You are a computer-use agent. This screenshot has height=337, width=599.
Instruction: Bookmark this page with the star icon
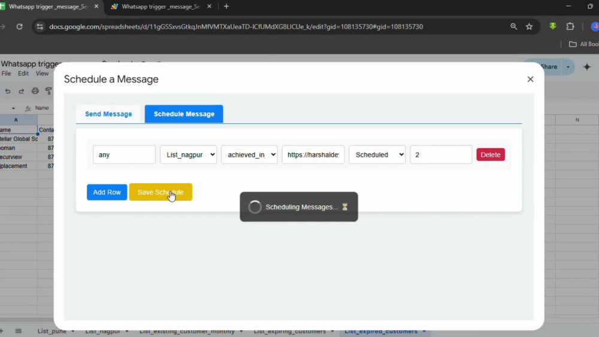pos(529,27)
